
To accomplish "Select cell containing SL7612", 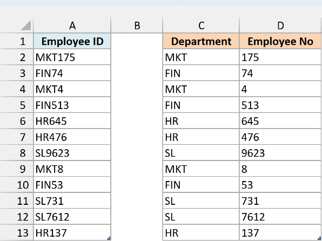I will click(72, 217).
